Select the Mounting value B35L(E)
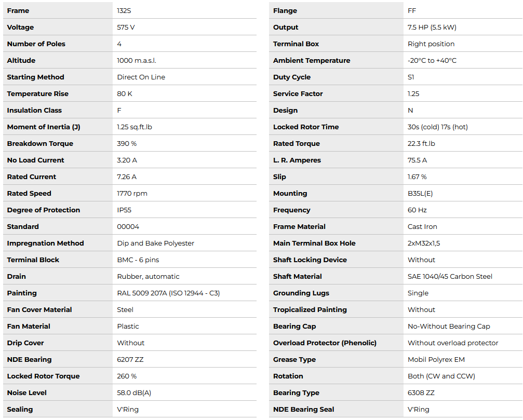The height and width of the screenshot is (420, 523). tap(420, 194)
